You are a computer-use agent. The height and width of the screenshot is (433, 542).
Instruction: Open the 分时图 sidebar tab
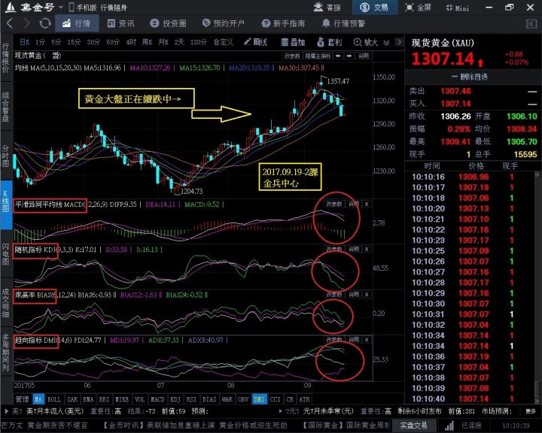pos(6,156)
